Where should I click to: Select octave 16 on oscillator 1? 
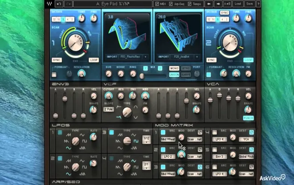click(59, 19)
